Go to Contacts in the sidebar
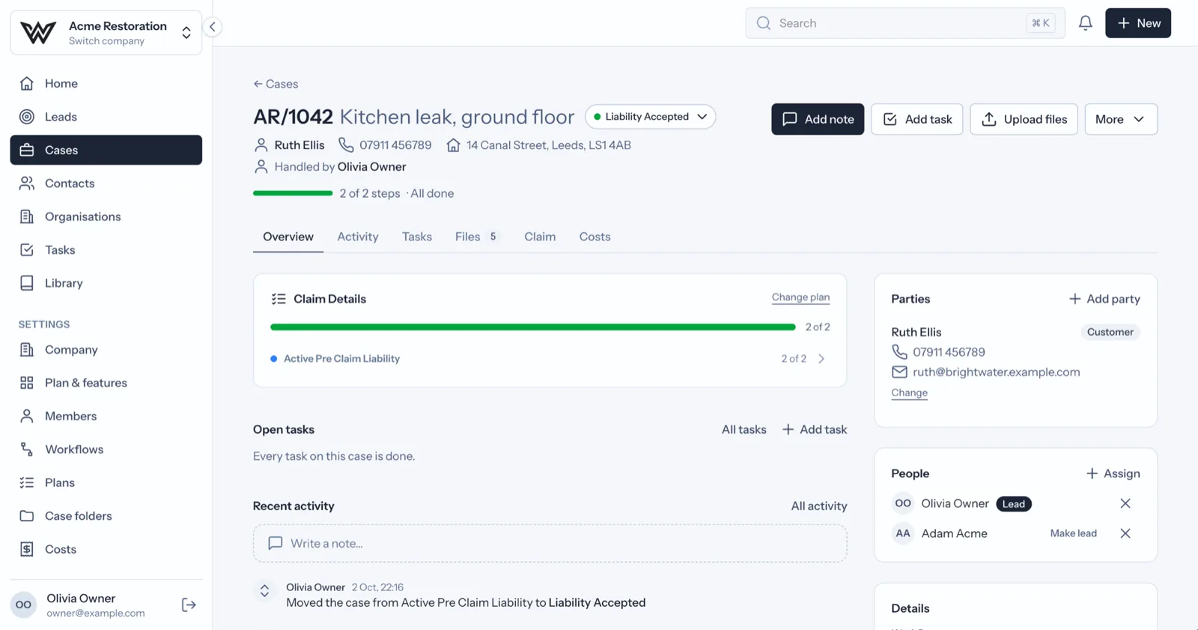This screenshot has height=630, width=1198. pyautogui.click(x=106, y=184)
